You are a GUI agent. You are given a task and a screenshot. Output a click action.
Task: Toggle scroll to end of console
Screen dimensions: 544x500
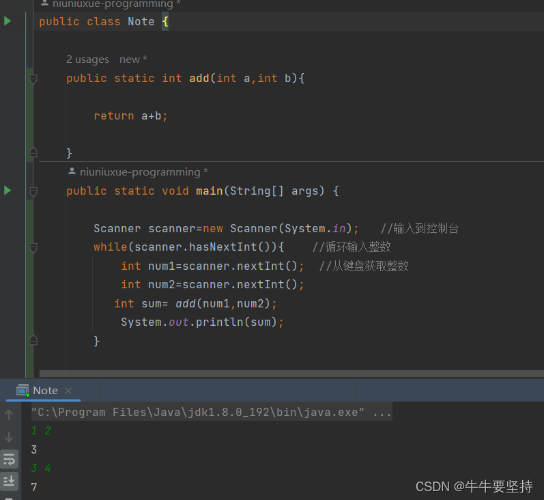point(9,482)
